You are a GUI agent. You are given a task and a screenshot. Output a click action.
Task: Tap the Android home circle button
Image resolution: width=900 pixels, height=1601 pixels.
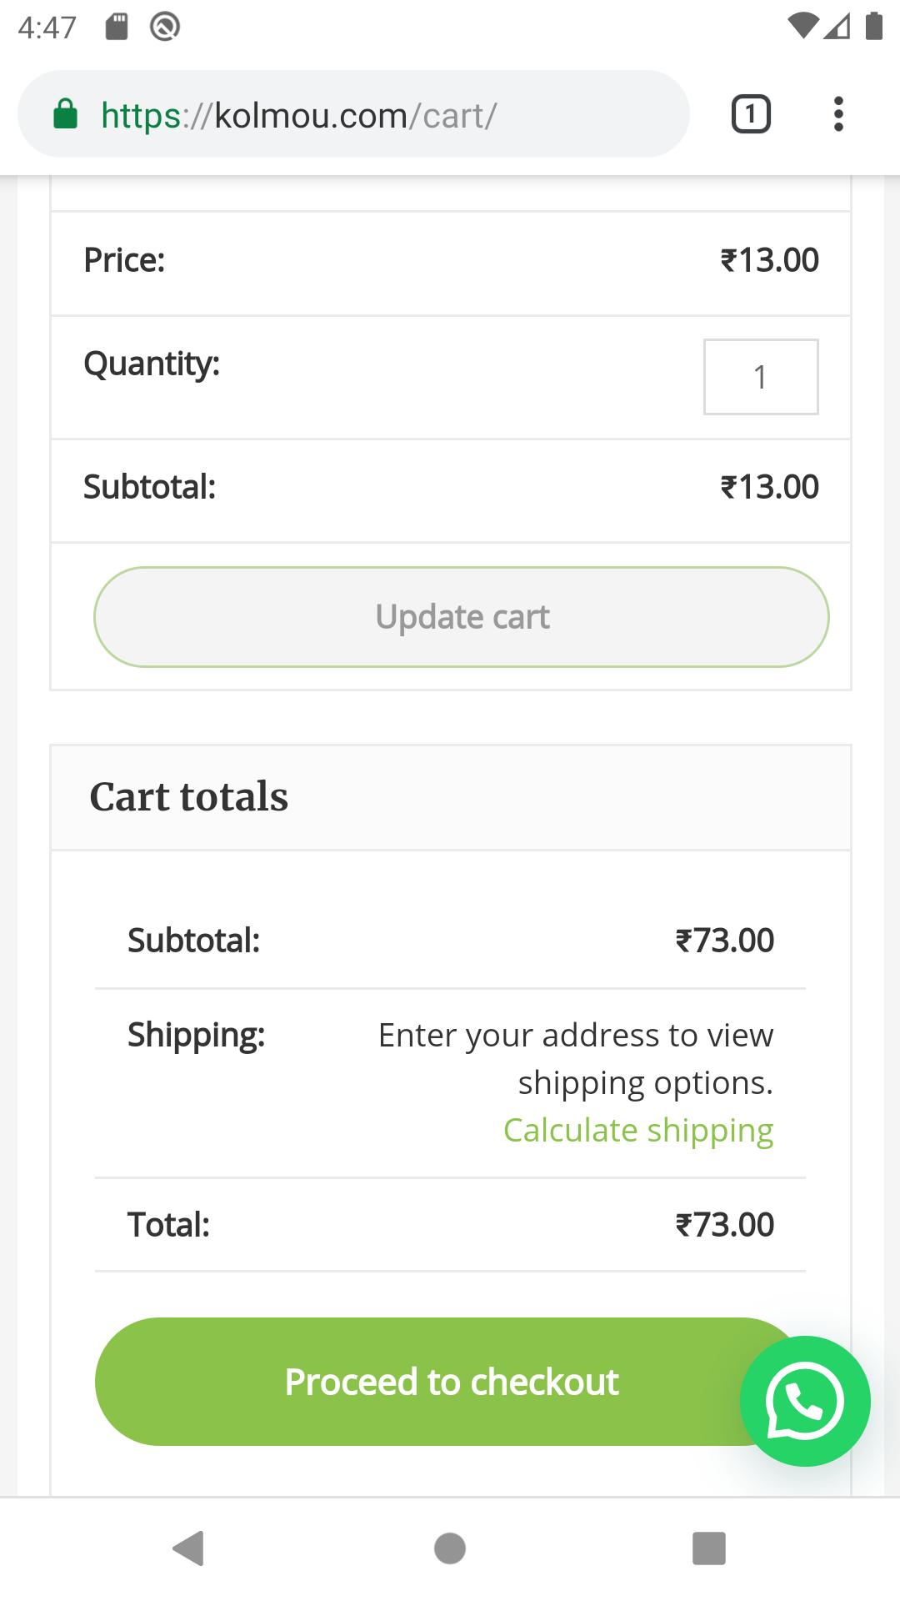pyautogui.click(x=450, y=1548)
